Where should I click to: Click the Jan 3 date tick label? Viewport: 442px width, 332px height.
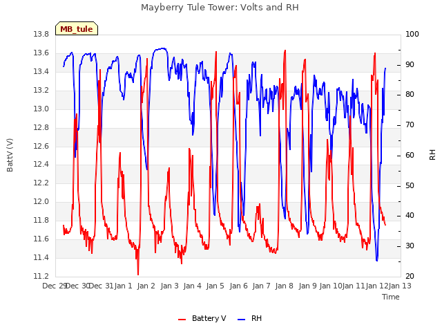(x=170, y=286)
